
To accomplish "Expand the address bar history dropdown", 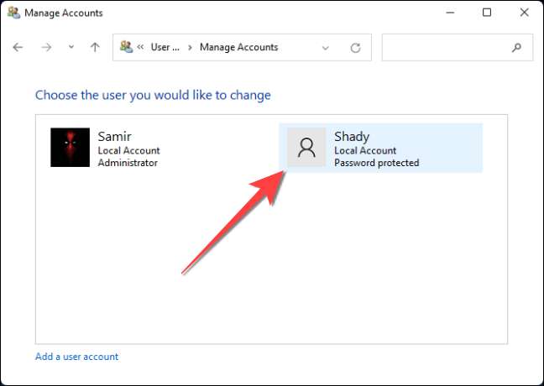I will tap(326, 48).
